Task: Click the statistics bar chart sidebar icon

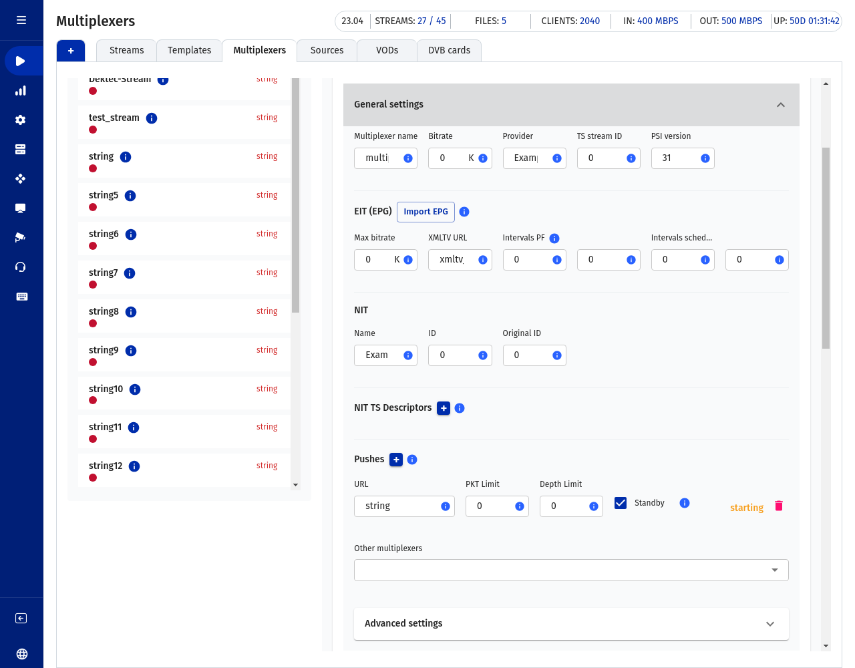Action: point(21,91)
